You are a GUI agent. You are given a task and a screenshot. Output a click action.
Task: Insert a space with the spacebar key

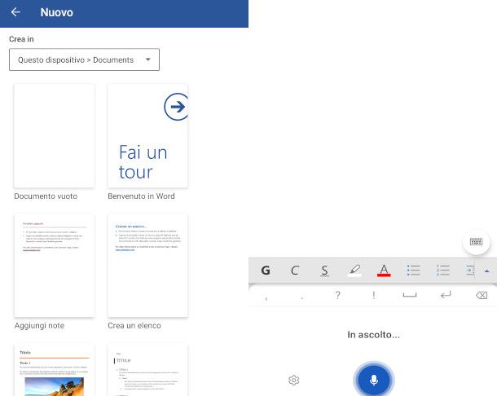tap(410, 296)
